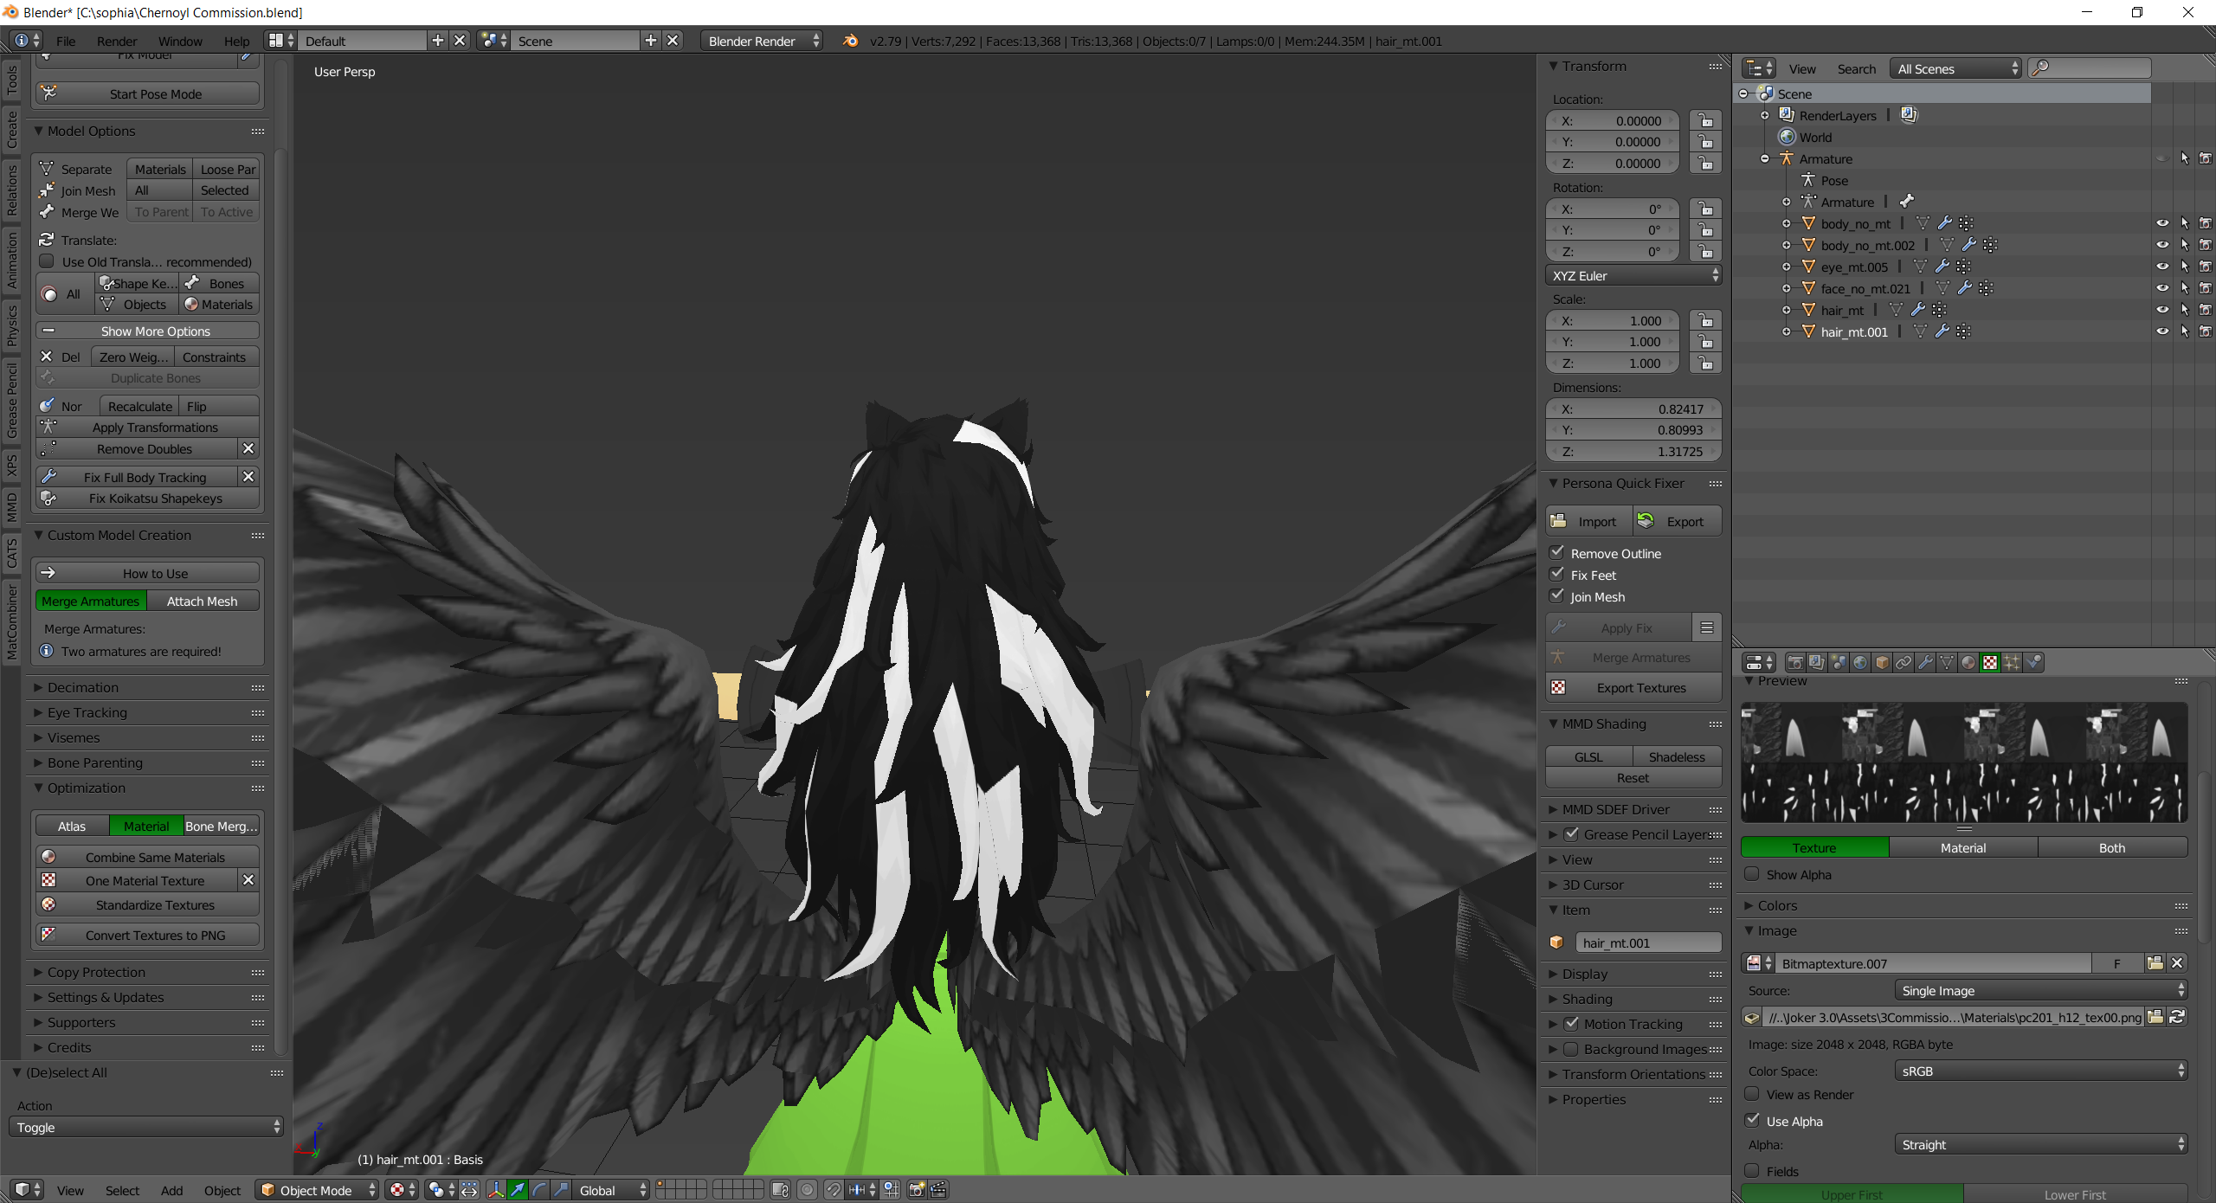Uncheck the Remove Outline checkbox
Image resolution: width=2216 pixels, height=1203 pixels.
pyautogui.click(x=1557, y=552)
